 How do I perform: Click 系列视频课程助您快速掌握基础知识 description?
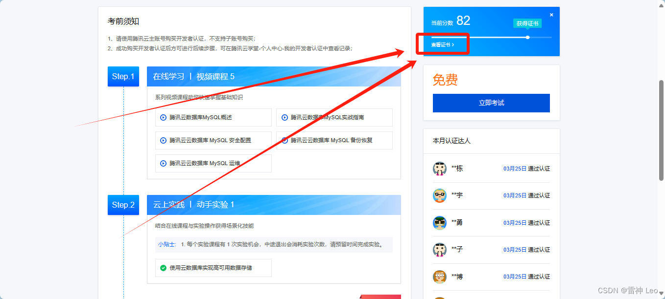199,97
